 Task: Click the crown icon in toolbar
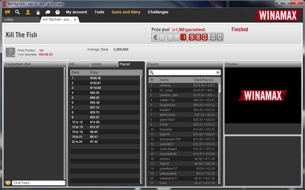point(38,12)
